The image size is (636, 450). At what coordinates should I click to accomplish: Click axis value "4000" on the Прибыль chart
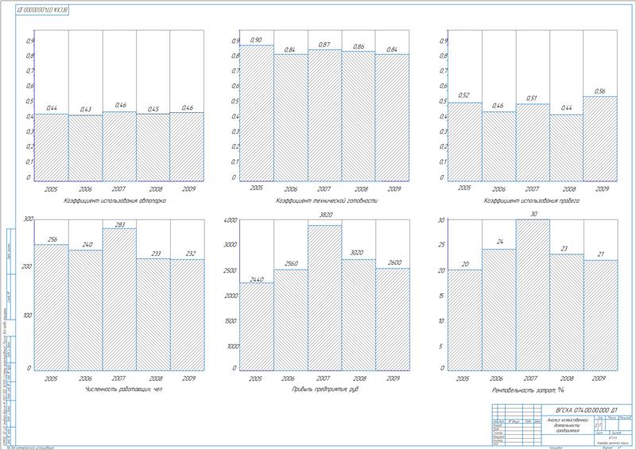[231, 220]
